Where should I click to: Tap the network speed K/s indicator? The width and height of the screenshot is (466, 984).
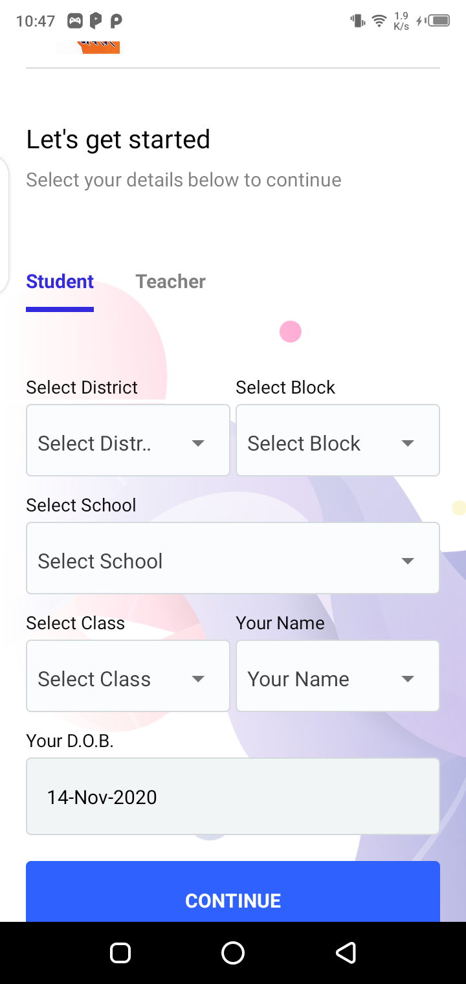pyautogui.click(x=401, y=21)
